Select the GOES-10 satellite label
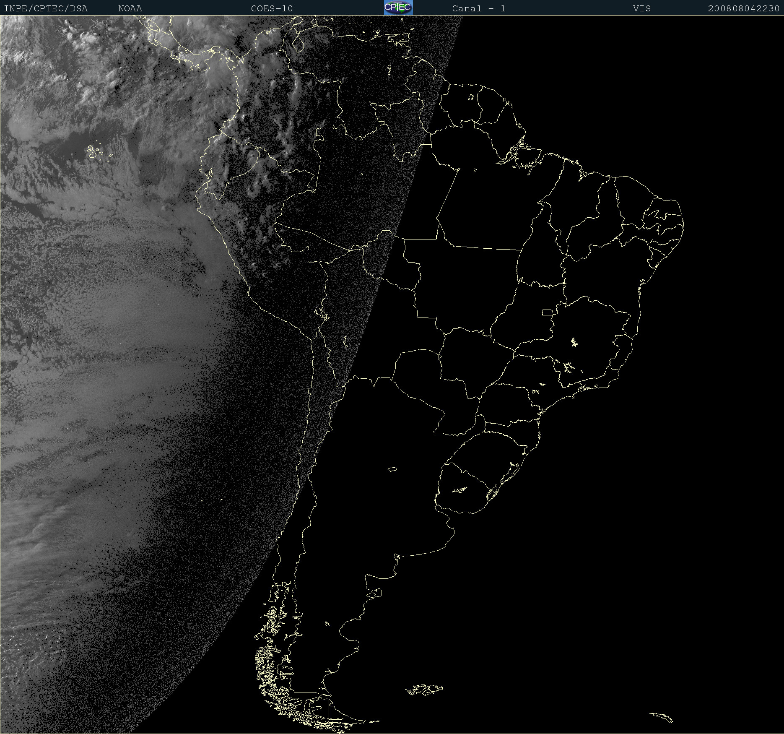The width and height of the screenshot is (784, 734). click(272, 8)
